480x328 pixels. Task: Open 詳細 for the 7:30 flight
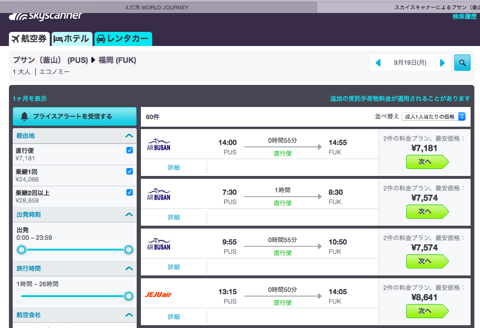174,217
